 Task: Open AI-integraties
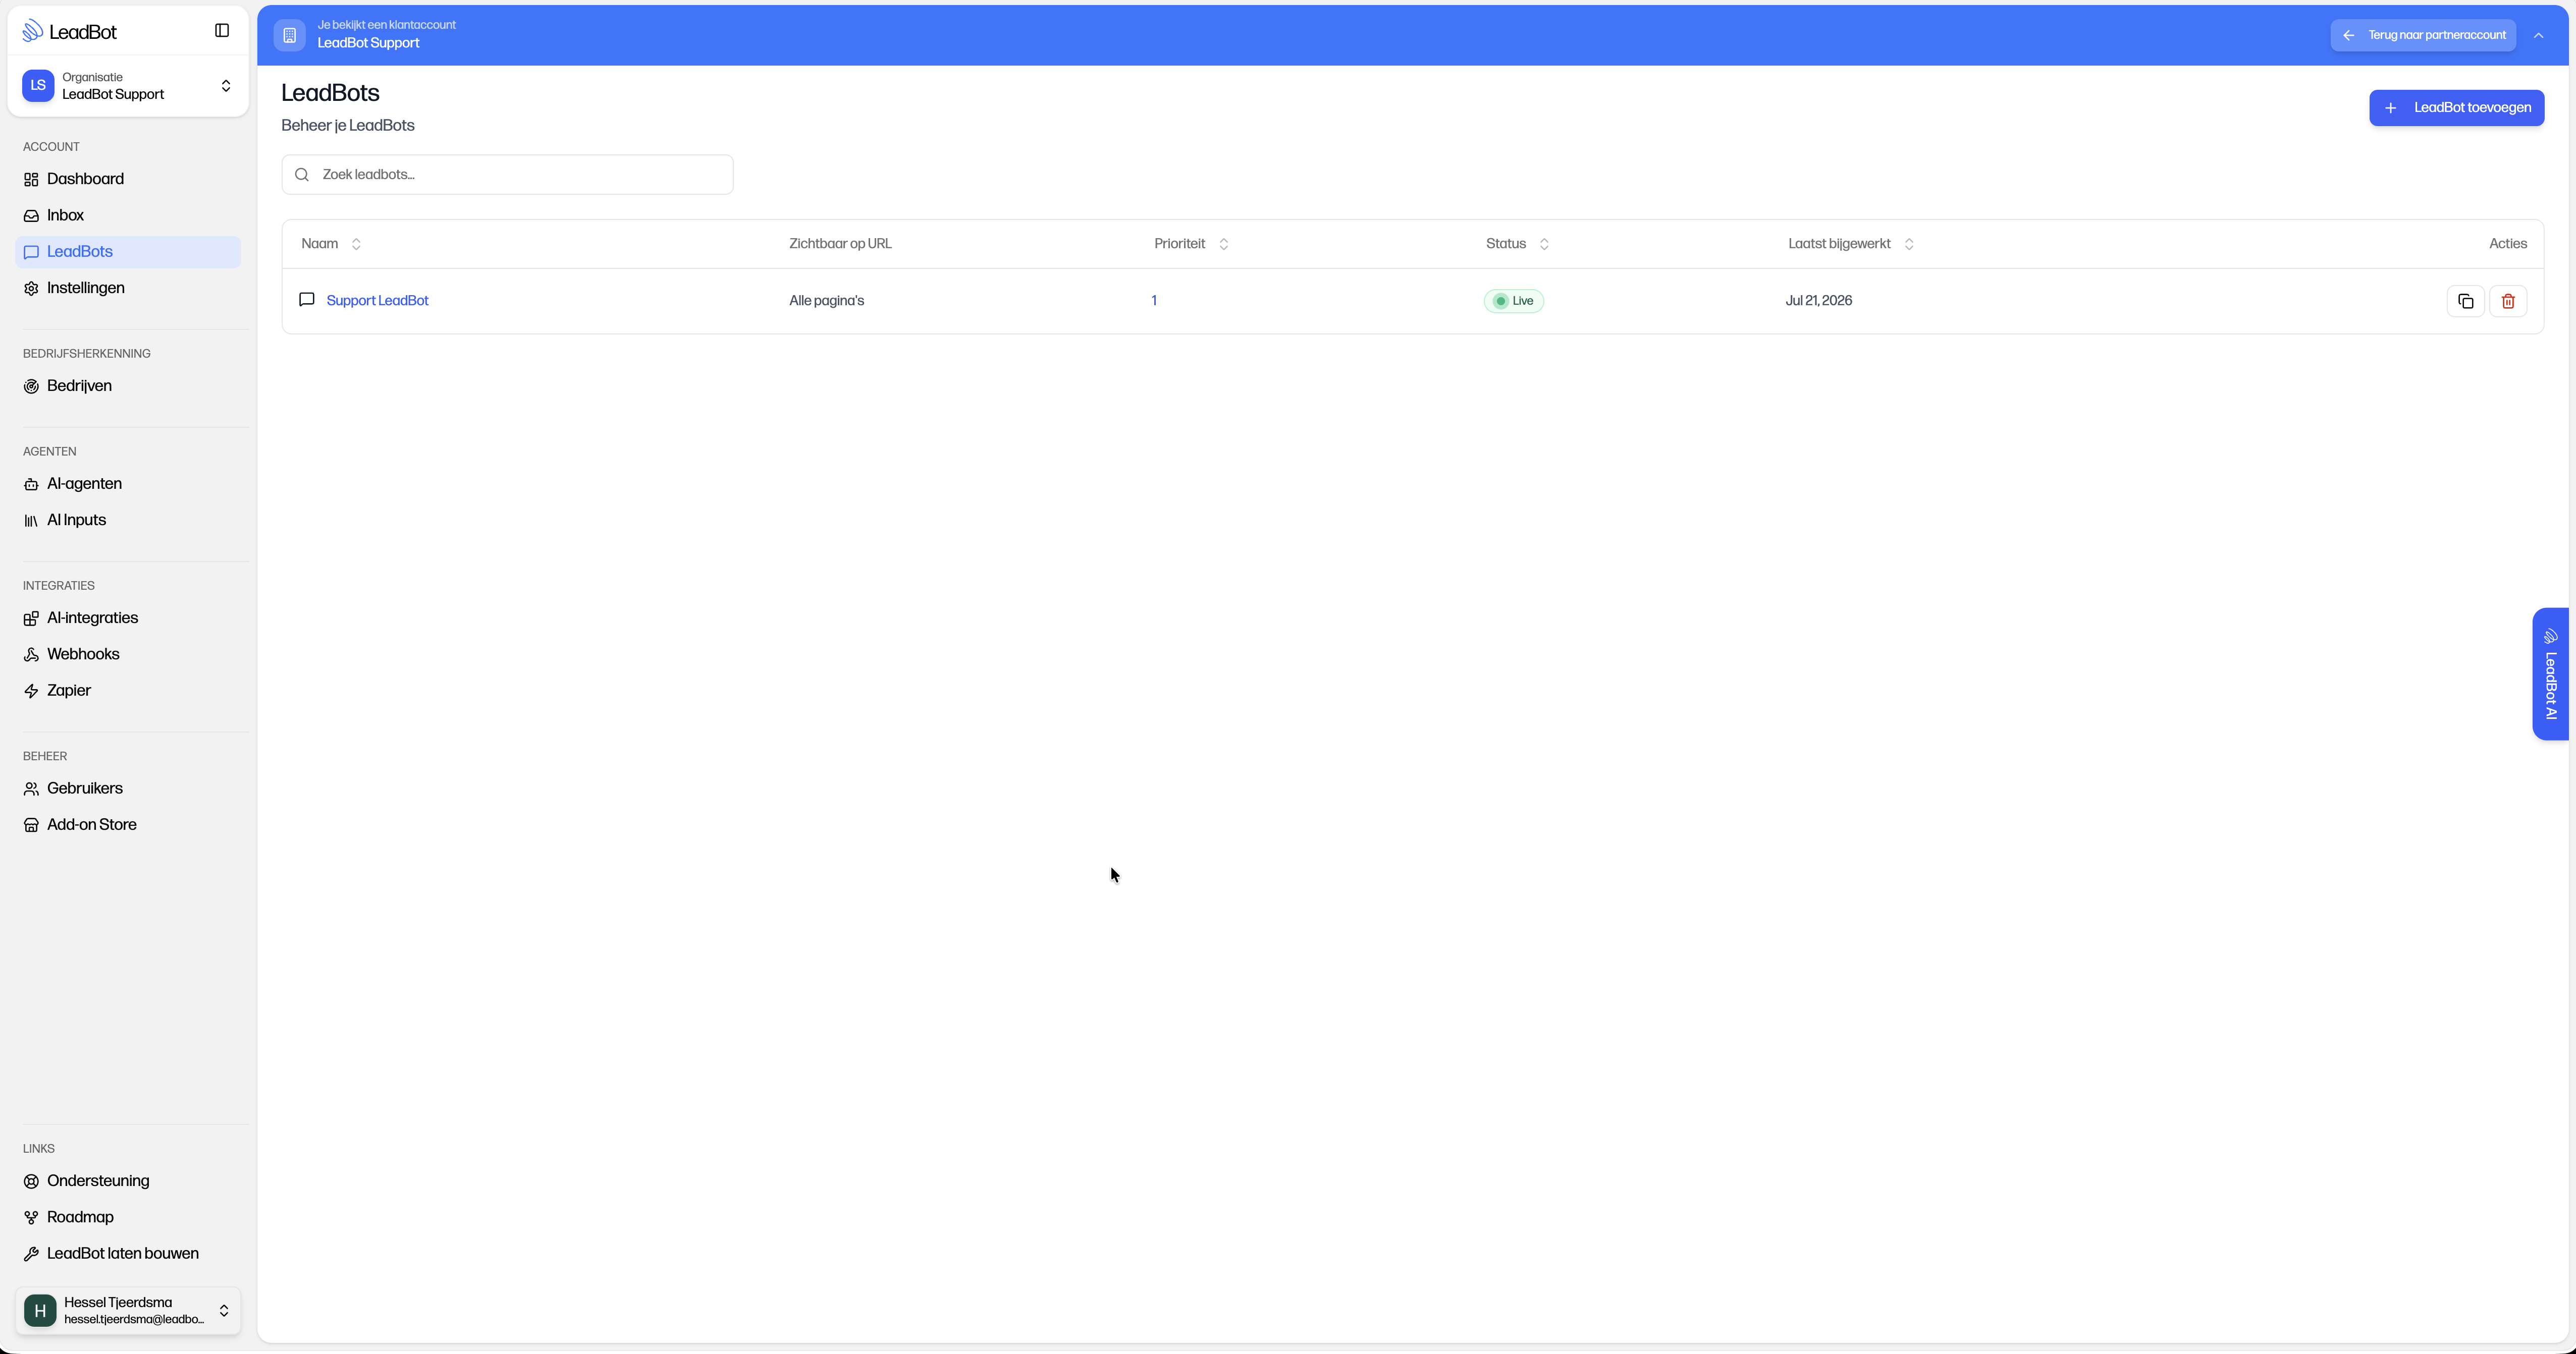(128, 617)
